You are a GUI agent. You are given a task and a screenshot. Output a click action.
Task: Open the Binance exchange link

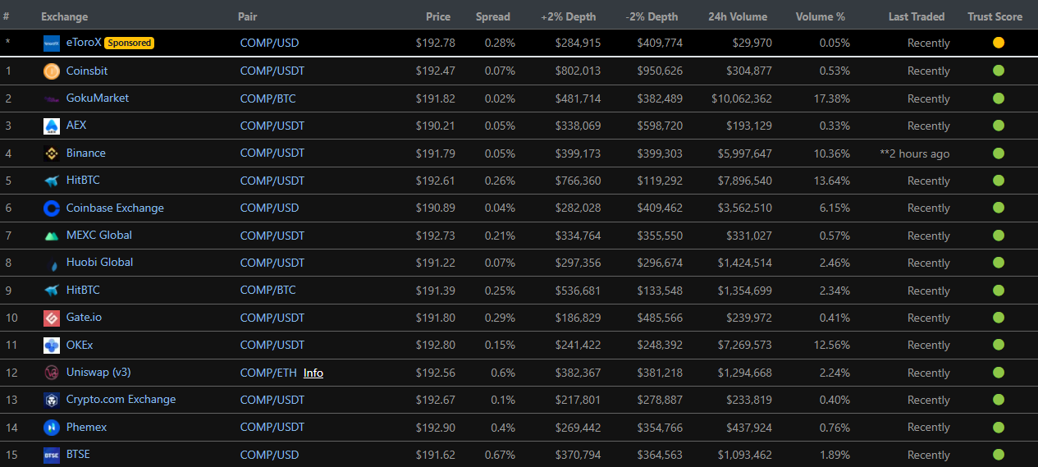[86, 153]
